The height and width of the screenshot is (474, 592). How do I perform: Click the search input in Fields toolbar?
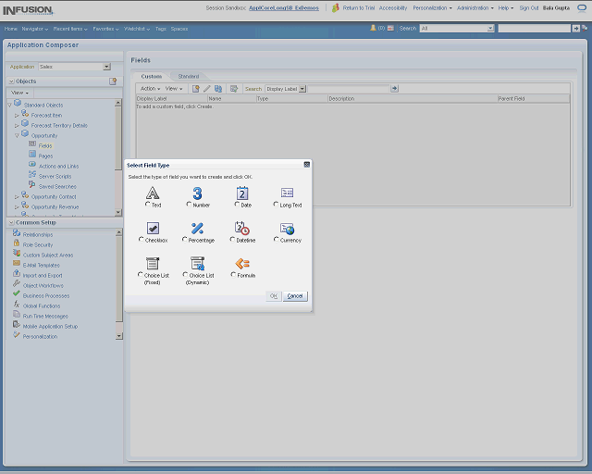348,89
